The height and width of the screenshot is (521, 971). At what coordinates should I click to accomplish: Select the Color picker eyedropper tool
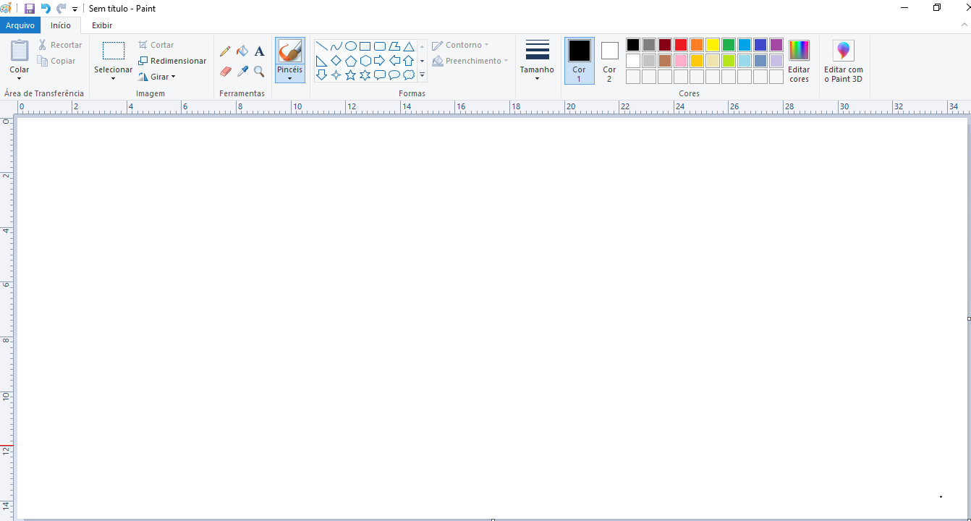[x=242, y=72]
